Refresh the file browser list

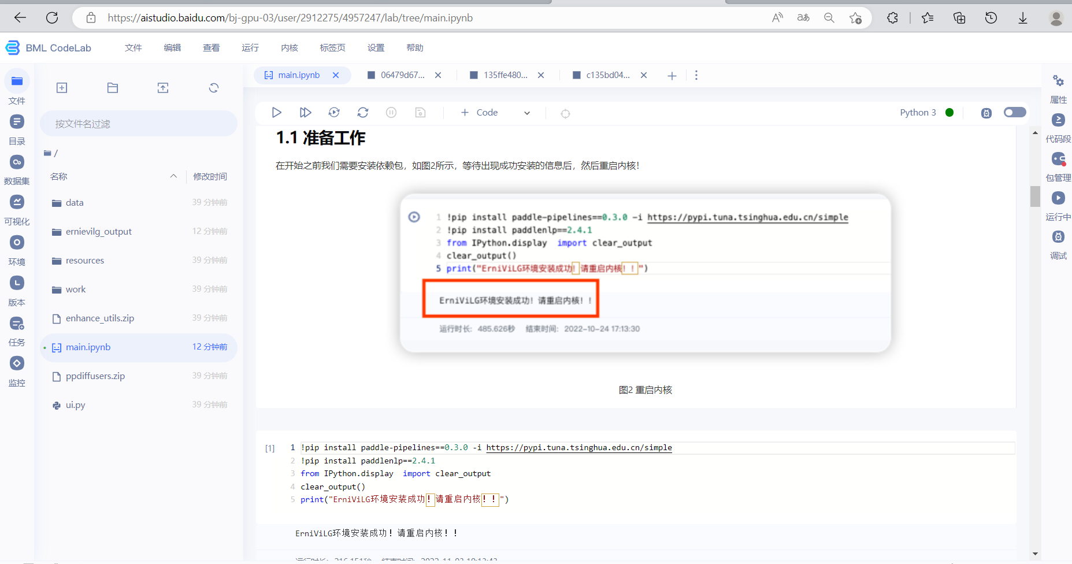click(214, 88)
